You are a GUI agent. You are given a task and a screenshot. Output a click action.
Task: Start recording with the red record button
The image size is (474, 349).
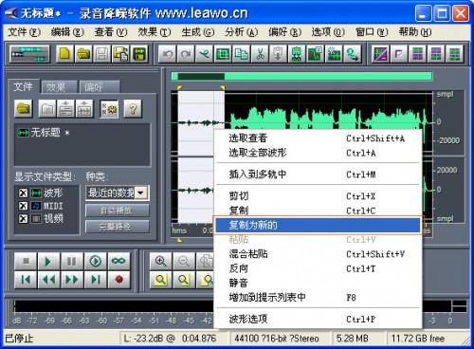coord(118,280)
